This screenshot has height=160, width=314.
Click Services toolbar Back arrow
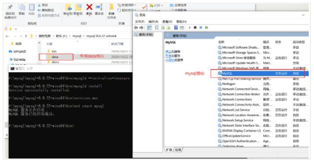tap(136, 27)
